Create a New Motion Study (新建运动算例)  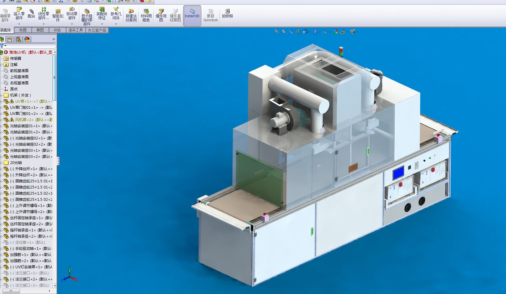131,15
